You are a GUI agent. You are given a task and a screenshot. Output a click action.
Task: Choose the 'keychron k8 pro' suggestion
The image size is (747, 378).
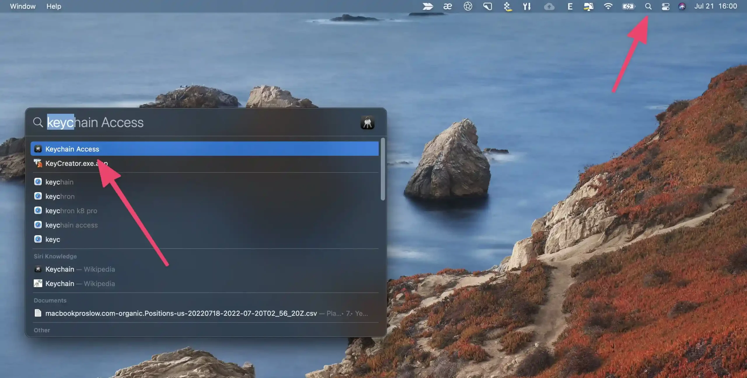coord(205,210)
